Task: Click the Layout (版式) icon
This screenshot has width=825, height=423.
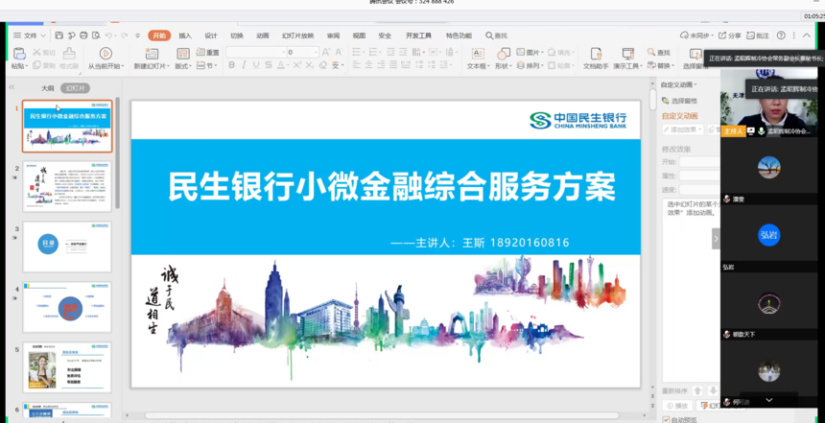Action: [x=182, y=53]
